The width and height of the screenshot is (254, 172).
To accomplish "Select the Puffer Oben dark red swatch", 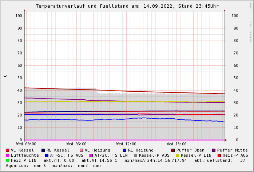I will tap(173, 150).
